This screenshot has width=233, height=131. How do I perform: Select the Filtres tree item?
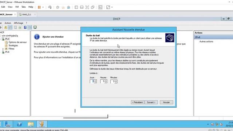coord(11,49)
